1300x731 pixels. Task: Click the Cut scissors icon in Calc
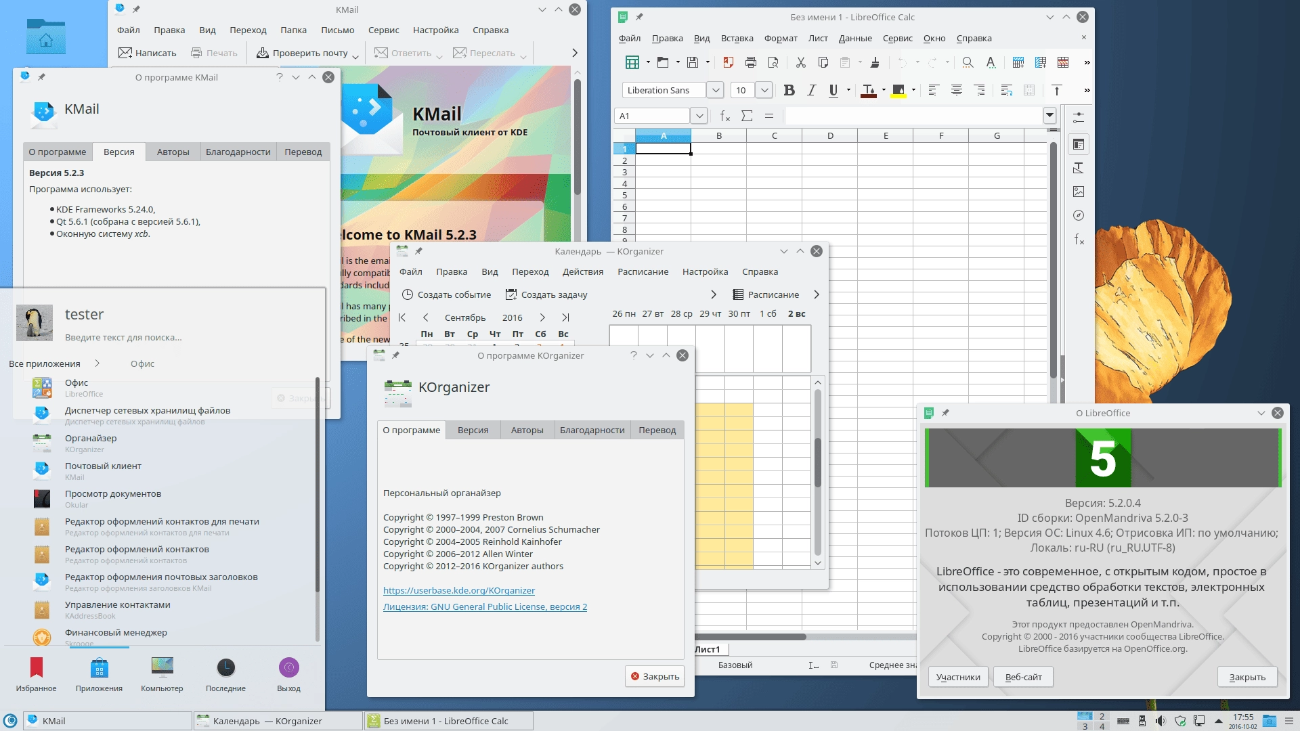tap(800, 62)
